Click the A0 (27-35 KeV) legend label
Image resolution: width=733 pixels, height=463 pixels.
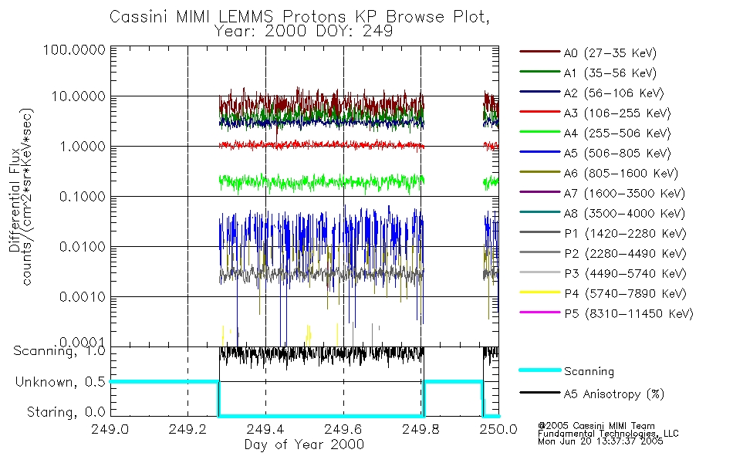pos(610,53)
